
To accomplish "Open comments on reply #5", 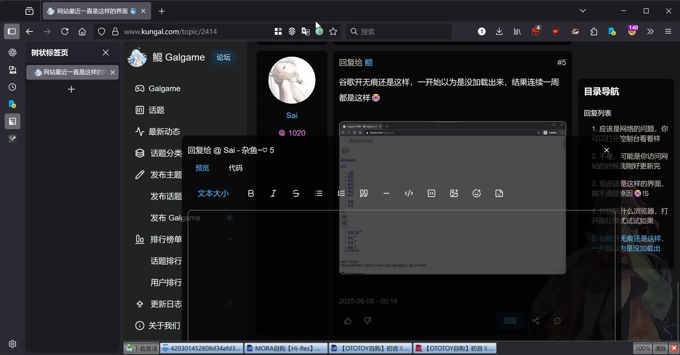I will click(557, 321).
